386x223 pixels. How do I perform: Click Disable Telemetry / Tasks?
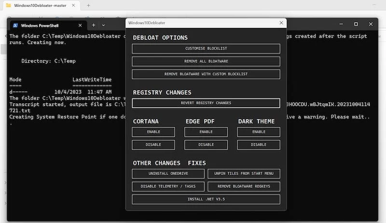(x=168, y=186)
